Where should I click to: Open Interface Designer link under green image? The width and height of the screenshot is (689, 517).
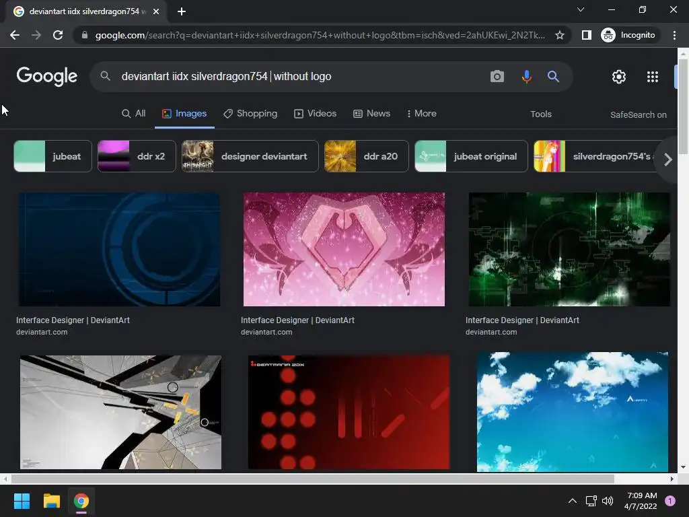click(522, 320)
